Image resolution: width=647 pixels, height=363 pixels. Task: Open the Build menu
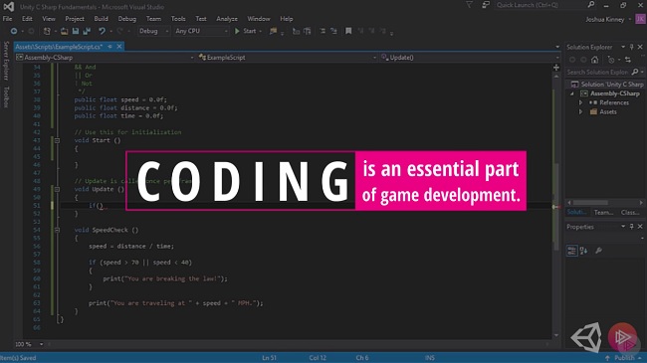click(101, 19)
